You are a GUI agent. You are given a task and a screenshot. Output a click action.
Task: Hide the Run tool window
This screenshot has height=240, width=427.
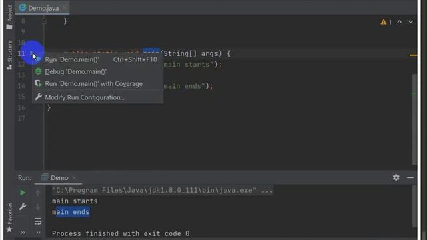pos(410,178)
